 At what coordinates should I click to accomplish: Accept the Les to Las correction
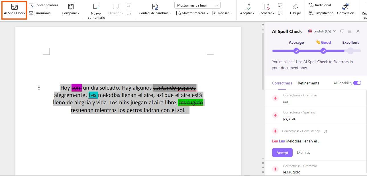tap(282, 152)
